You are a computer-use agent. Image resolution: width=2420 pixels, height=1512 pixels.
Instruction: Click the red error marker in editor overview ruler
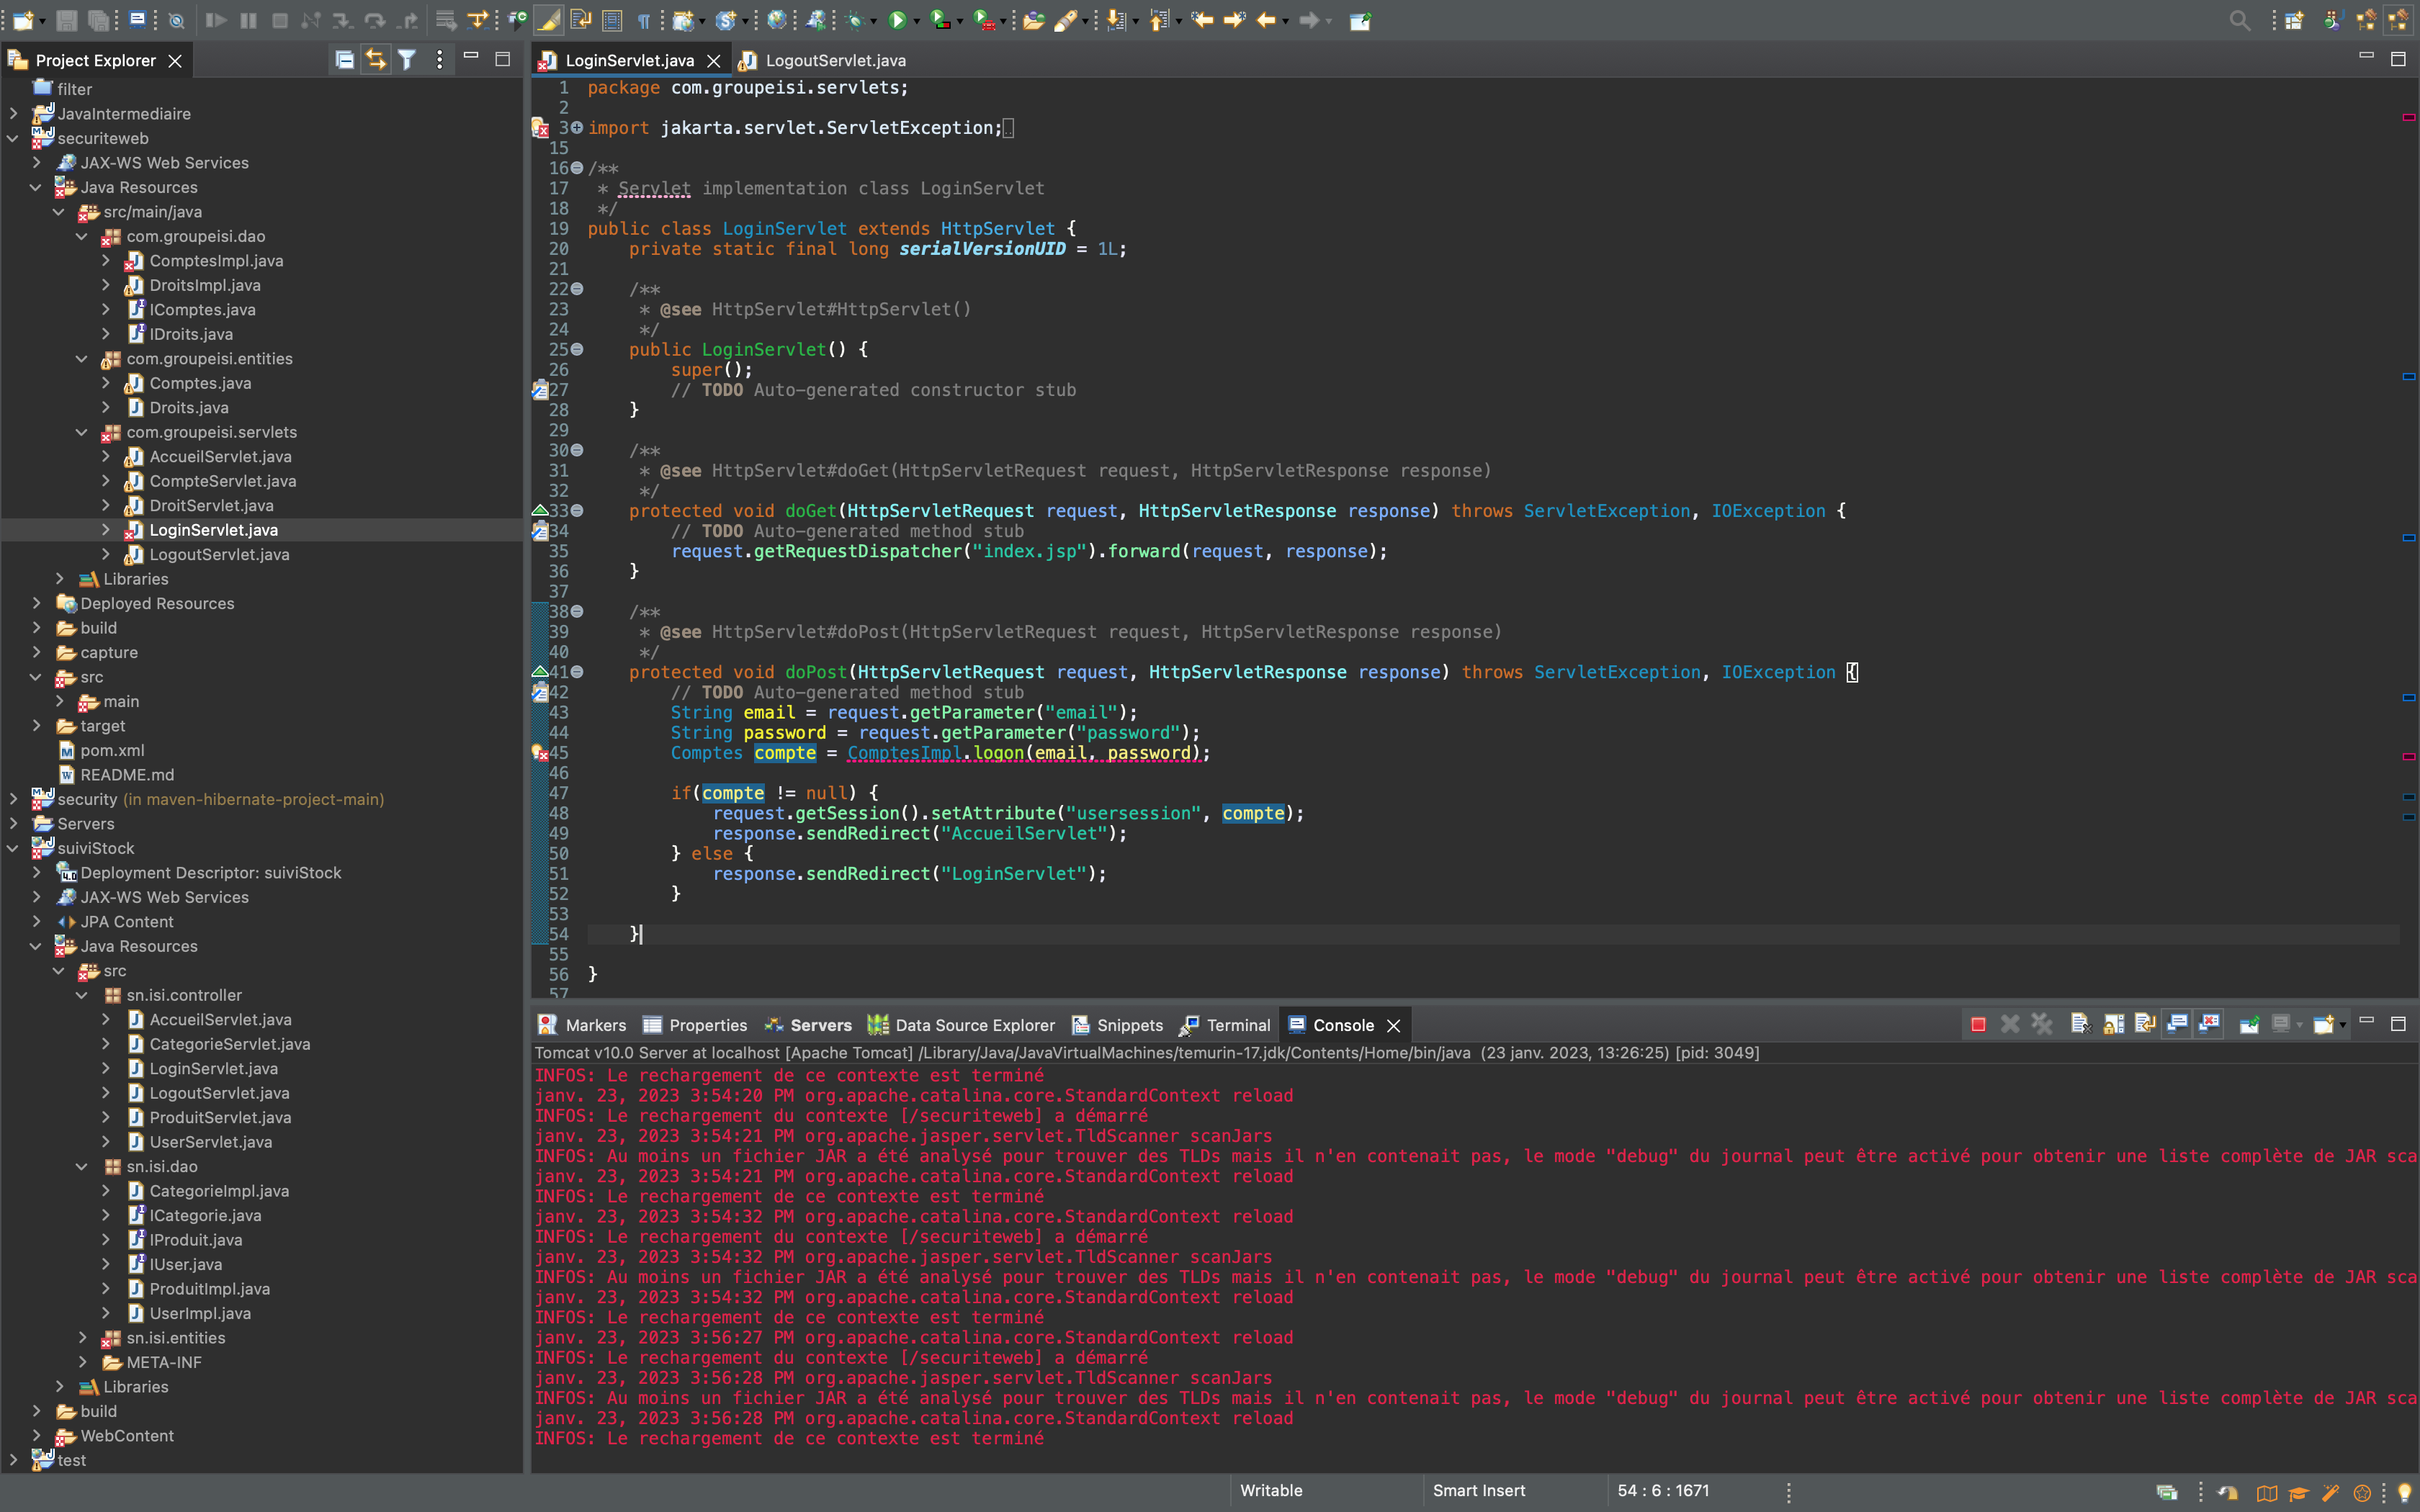pos(2408,117)
